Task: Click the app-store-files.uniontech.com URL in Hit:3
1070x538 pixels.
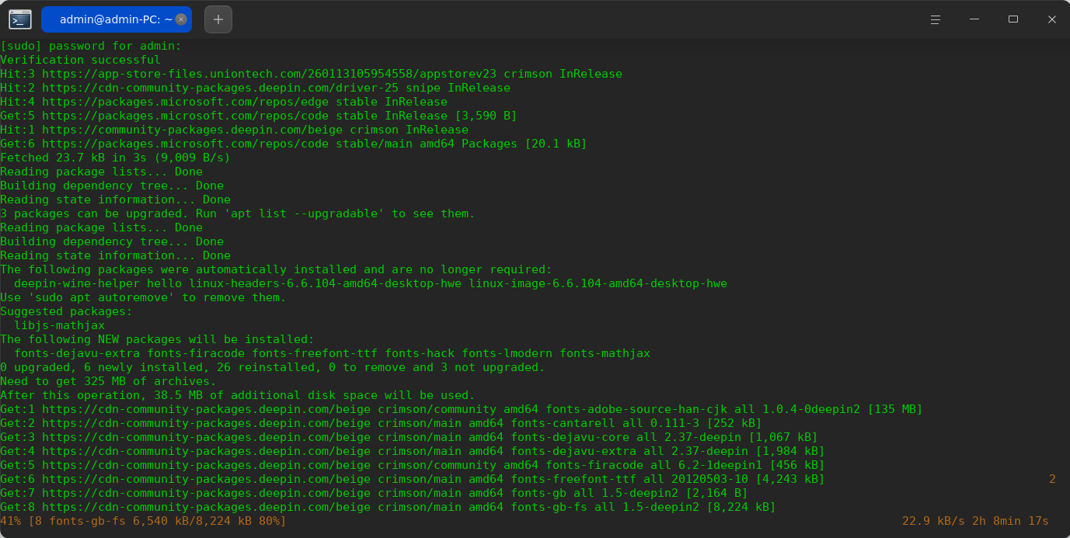Action: 269,74
